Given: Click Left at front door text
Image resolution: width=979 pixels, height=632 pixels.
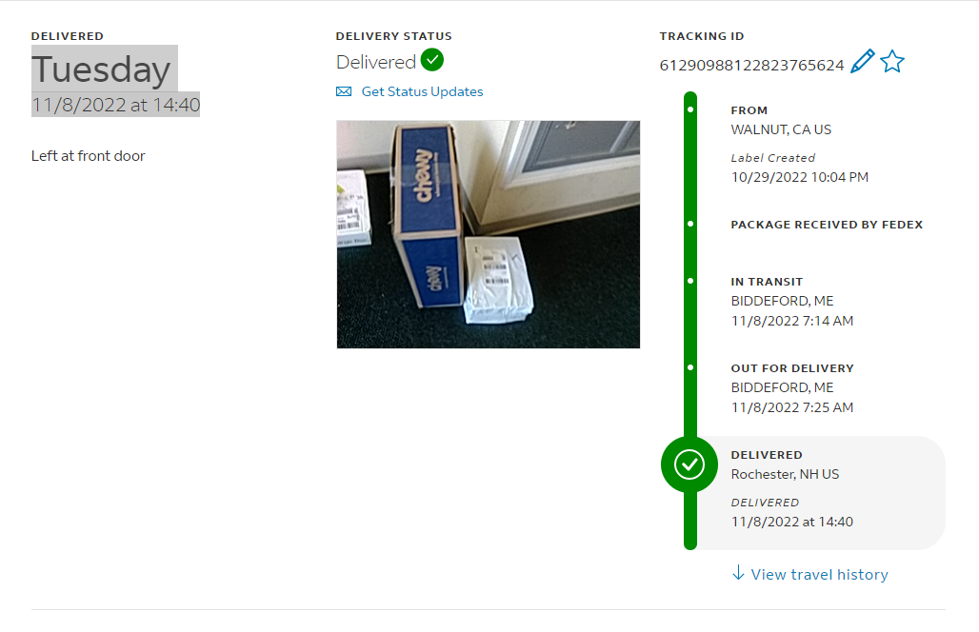Looking at the screenshot, I should pos(88,156).
